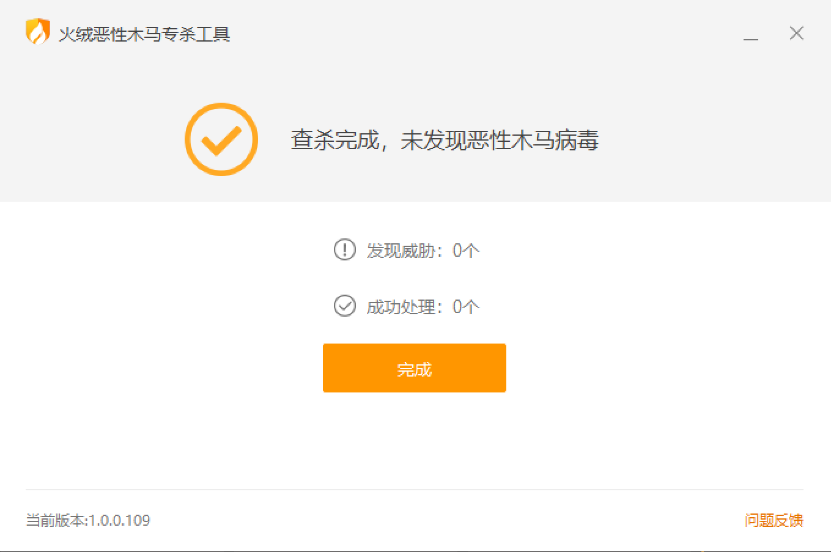Click the 查杀完成 scan result headline
This screenshot has height=552, width=831.
click(x=334, y=140)
